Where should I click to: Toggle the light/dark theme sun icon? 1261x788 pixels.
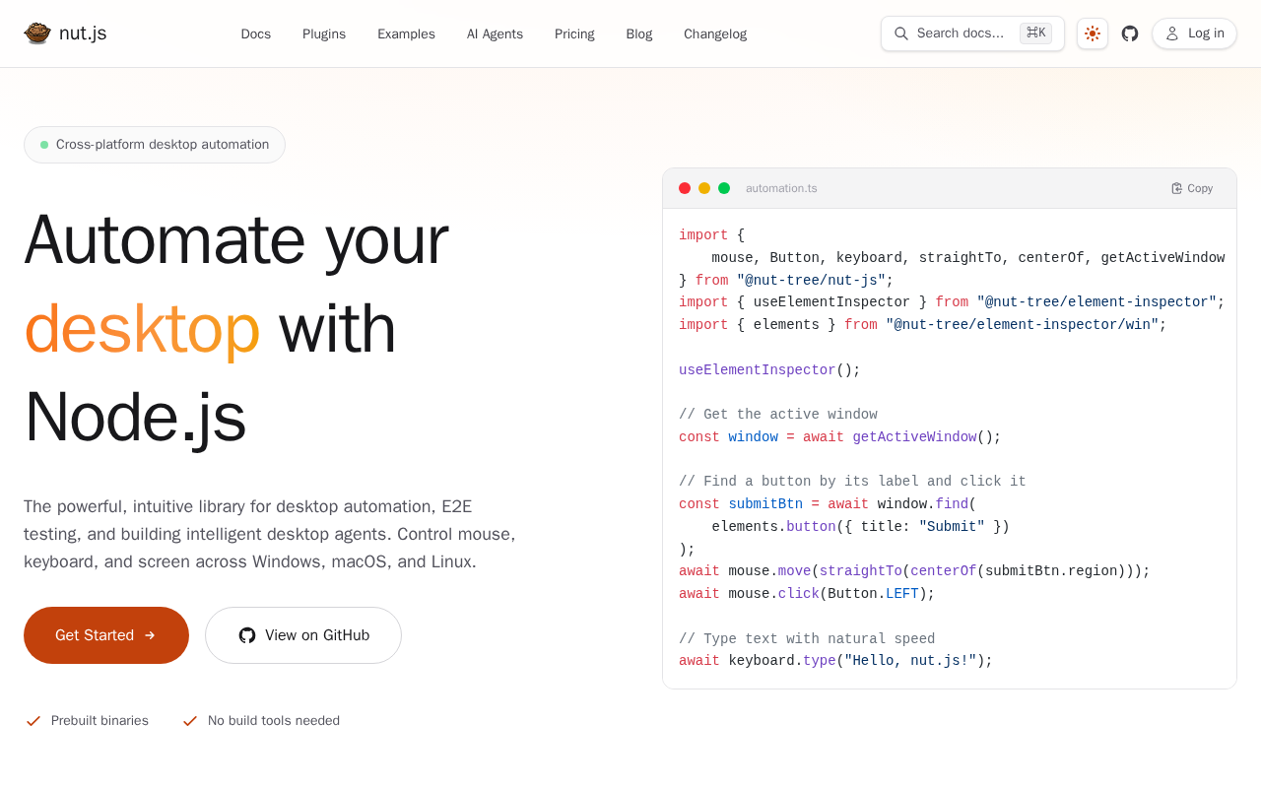[1093, 33]
